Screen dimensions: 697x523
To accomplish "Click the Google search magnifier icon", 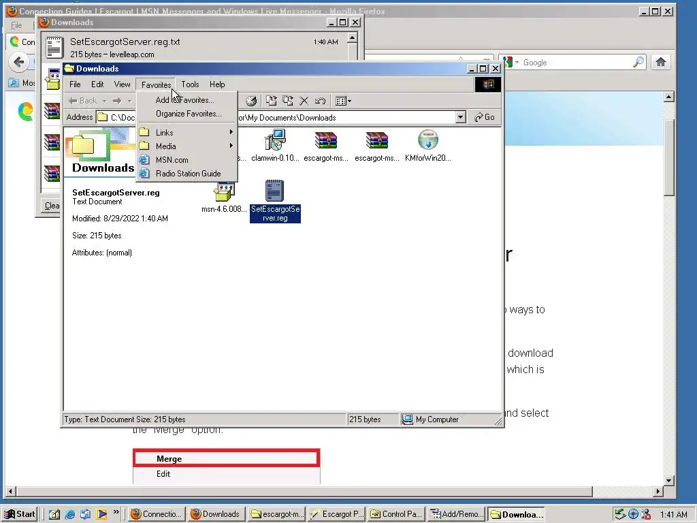I will click(638, 62).
